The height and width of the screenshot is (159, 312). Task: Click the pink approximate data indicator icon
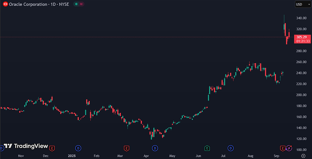81,4
